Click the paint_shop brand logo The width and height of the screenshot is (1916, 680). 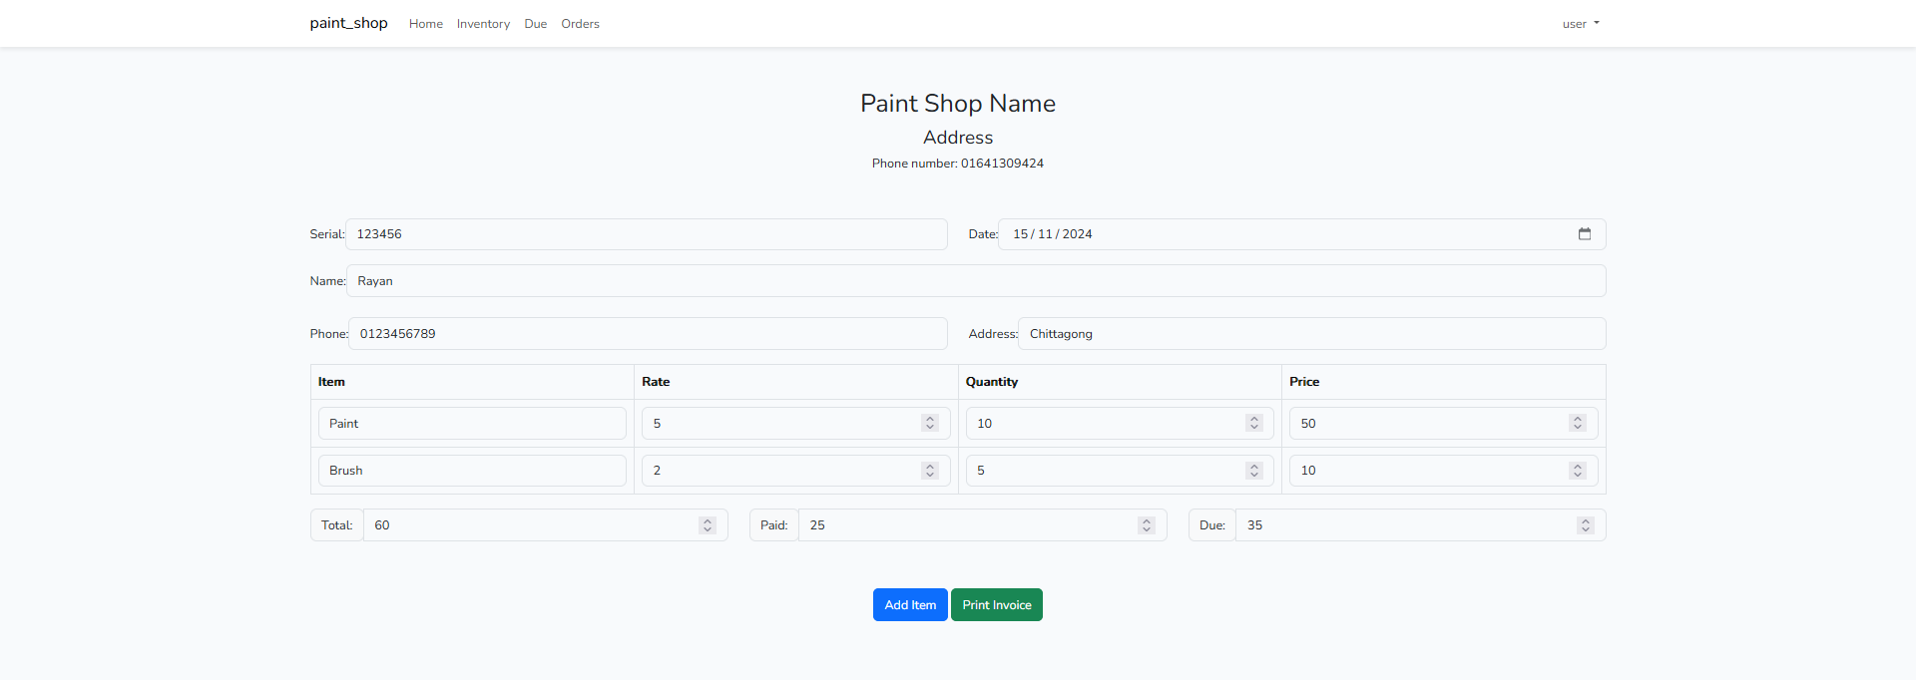(x=348, y=23)
